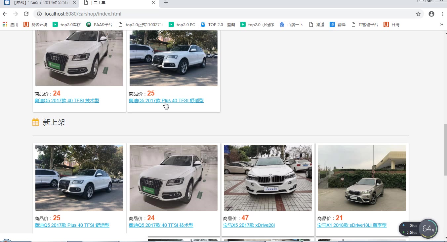Screen dimensions: 447x242
Task: Open the 渠道 bookmark
Action: 316,24
